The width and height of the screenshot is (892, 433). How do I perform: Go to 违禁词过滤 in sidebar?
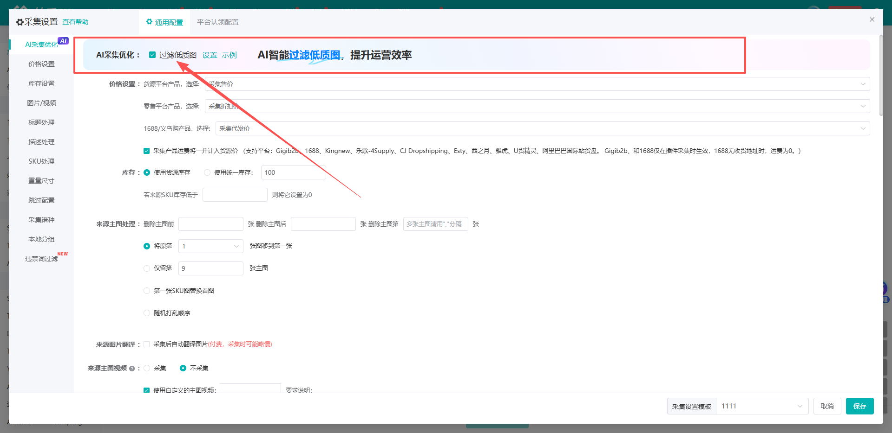pos(41,259)
